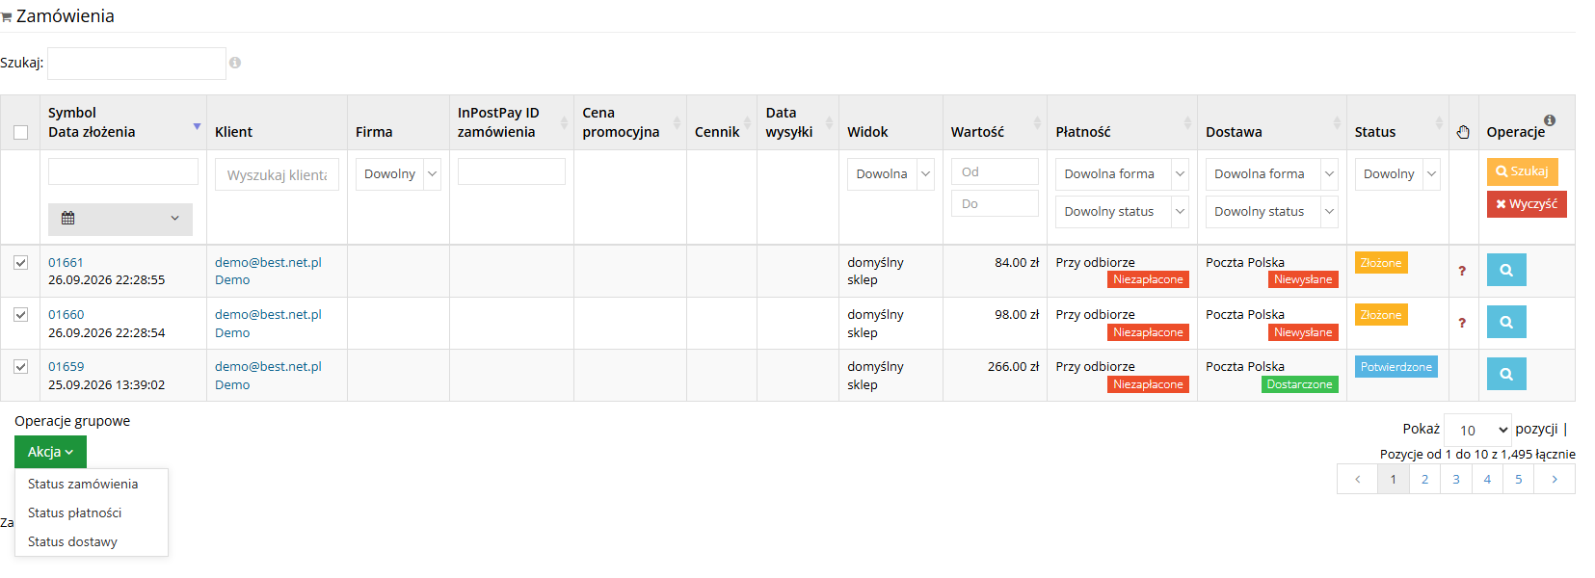Uncheck the checkbox for order 01661
The width and height of the screenshot is (1595, 578).
pos(20,262)
